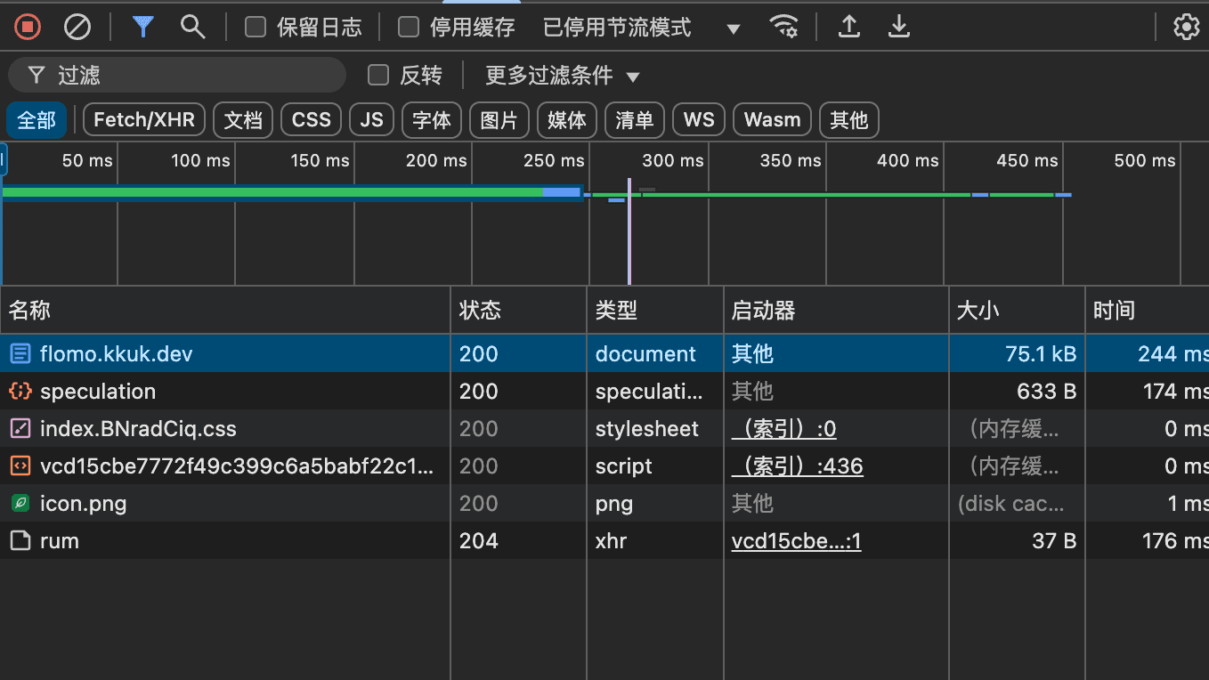Clear the network log
This screenshot has width=1209, height=680.
(x=77, y=27)
